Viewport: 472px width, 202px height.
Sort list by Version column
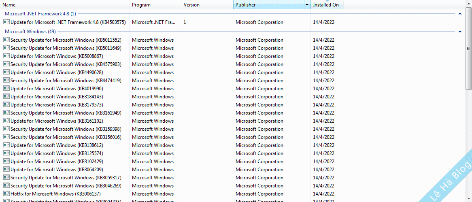207,5
